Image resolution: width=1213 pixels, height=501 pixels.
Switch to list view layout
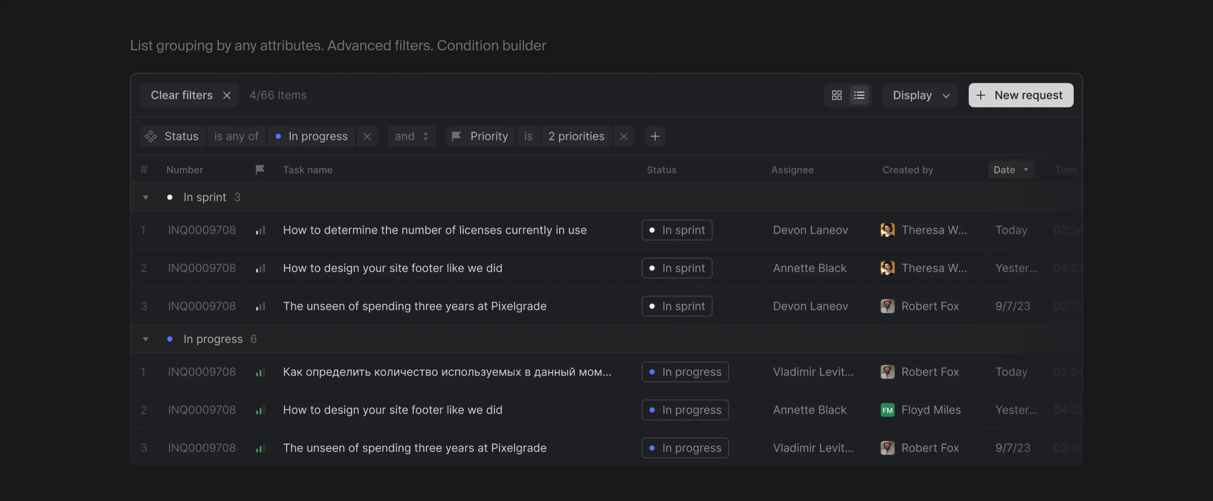[859, 95]
